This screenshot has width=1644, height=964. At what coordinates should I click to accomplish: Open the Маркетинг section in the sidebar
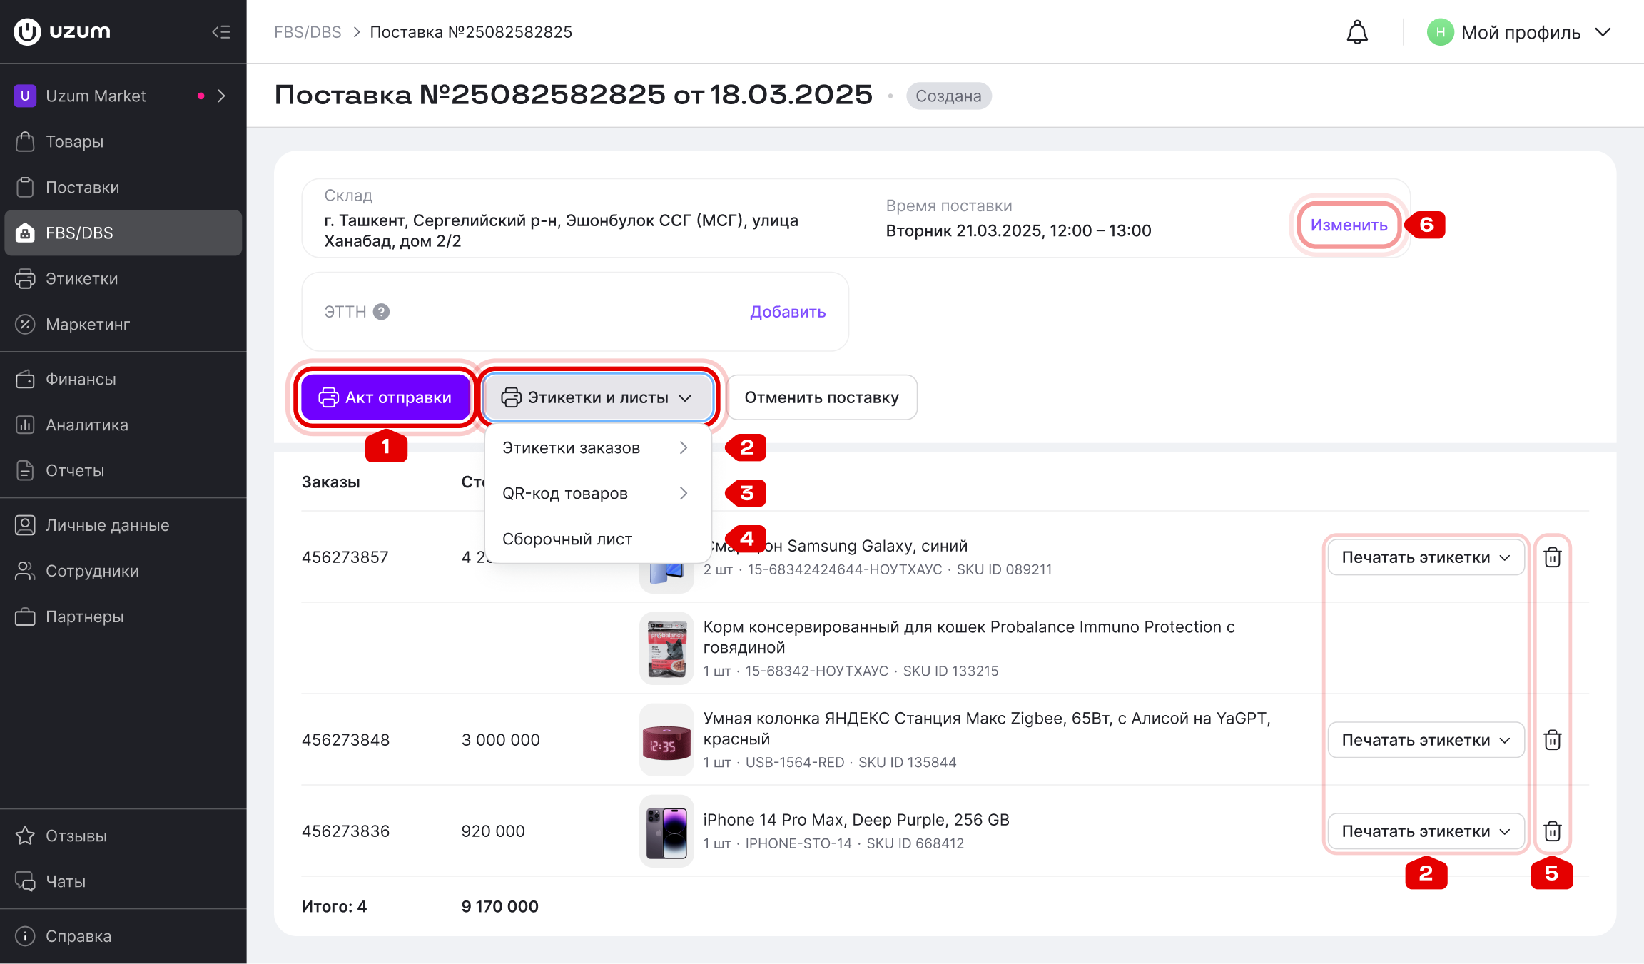[123, 325]
